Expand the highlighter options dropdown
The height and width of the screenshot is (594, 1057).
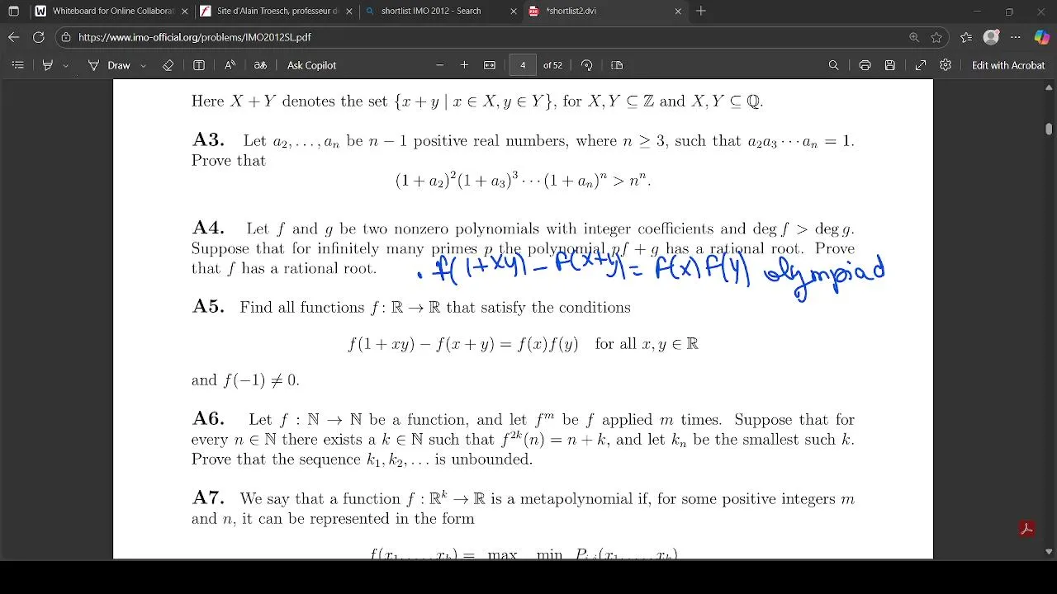click(65, 65)
